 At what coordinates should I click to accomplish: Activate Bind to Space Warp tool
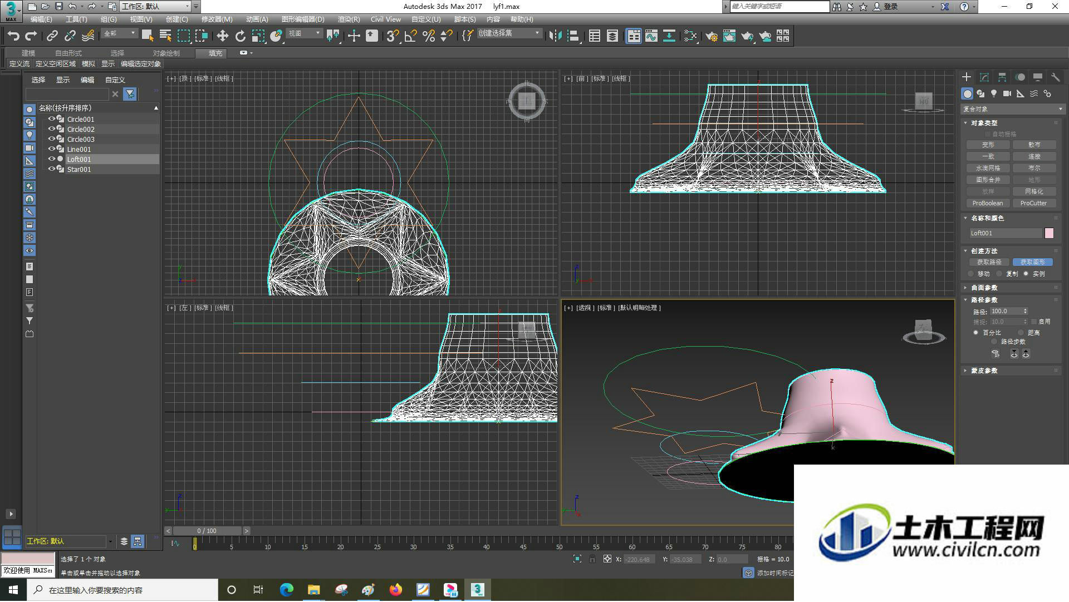pyautogui.click(x=88, y=36)
